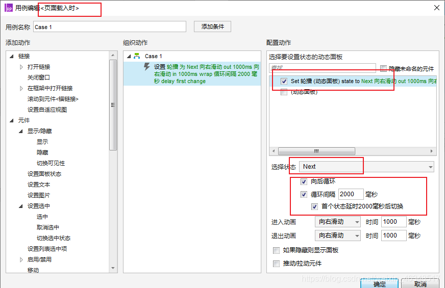Select the 切换选中状态 action
The image size is (445, 288).
pyautogui.click(x=54, y=238)
